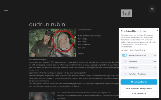
Task: Click the 'ich bin!' line
Action: point(82,47)
